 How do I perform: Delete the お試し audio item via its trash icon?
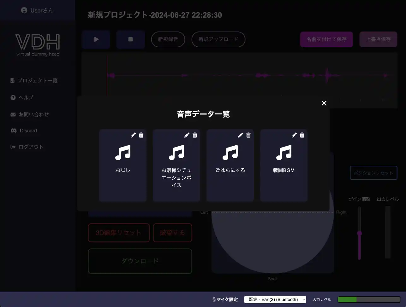141,135
